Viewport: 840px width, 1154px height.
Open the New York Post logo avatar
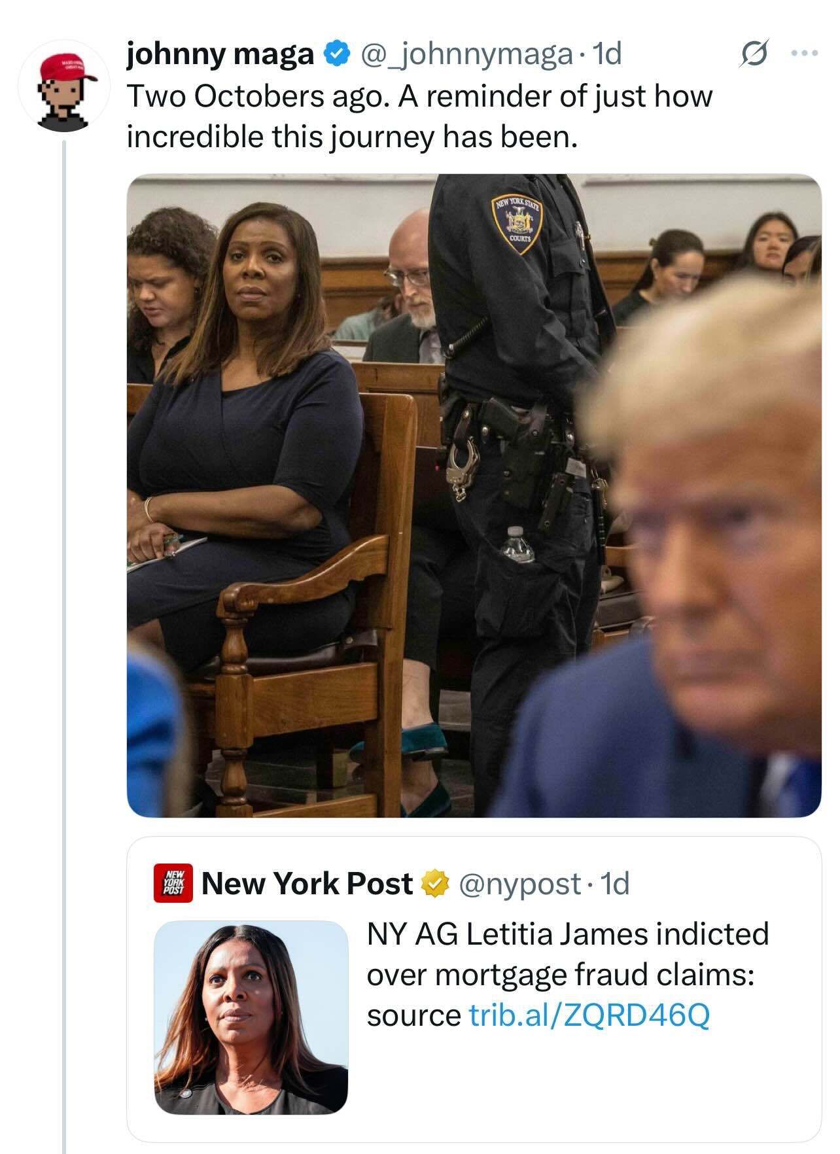(x=173, y=883)
